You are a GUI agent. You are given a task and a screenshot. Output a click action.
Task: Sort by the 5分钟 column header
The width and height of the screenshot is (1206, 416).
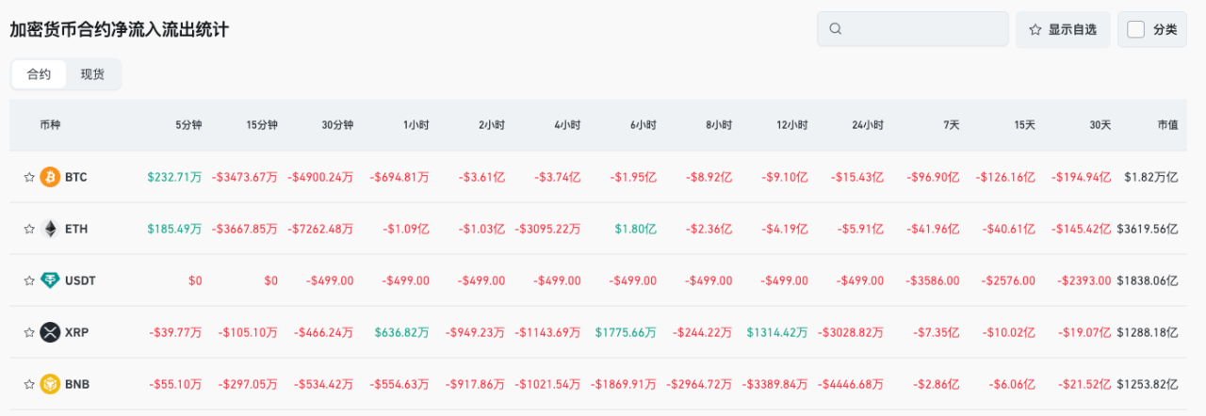[x=187, y=125]
